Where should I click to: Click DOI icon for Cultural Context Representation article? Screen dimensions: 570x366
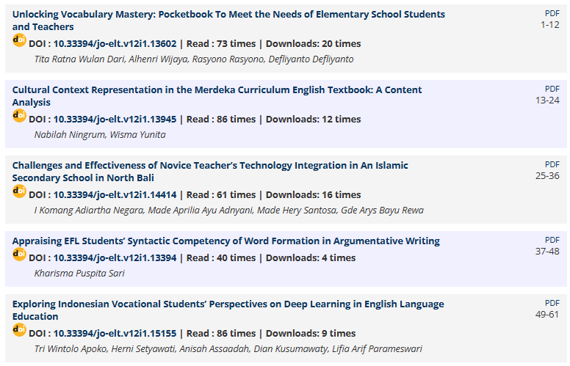19,116
